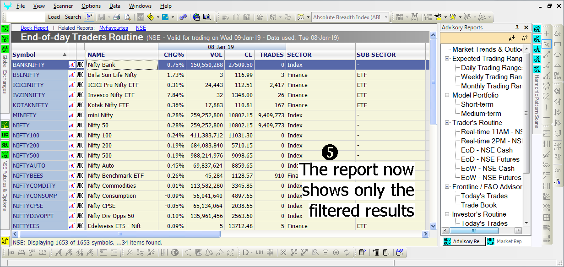The image size is (564, 267).
Task: Close the Advisory Reports panel
Action: click(x=526, y=27)
